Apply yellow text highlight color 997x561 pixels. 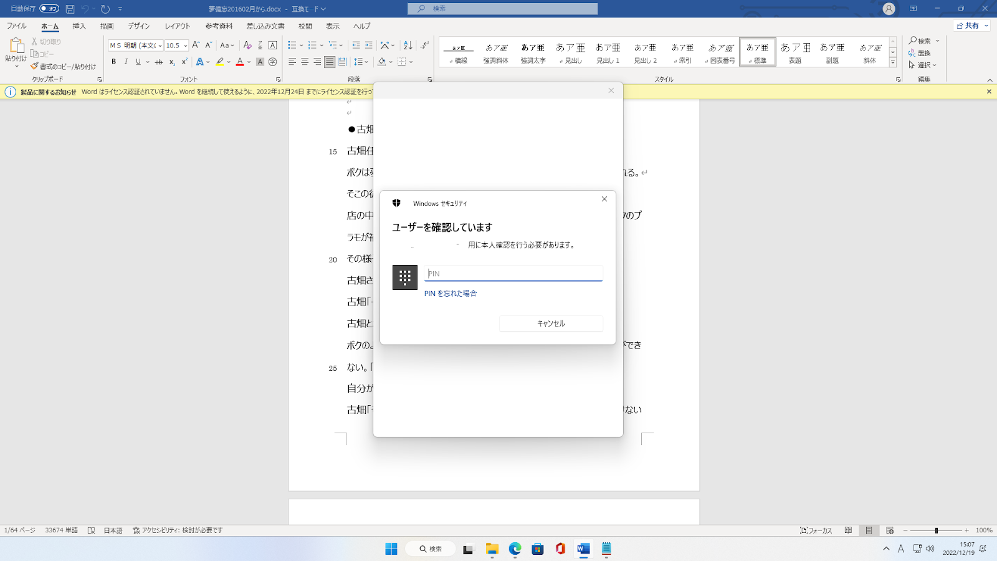pyautogui.click(x=220, y=62)
